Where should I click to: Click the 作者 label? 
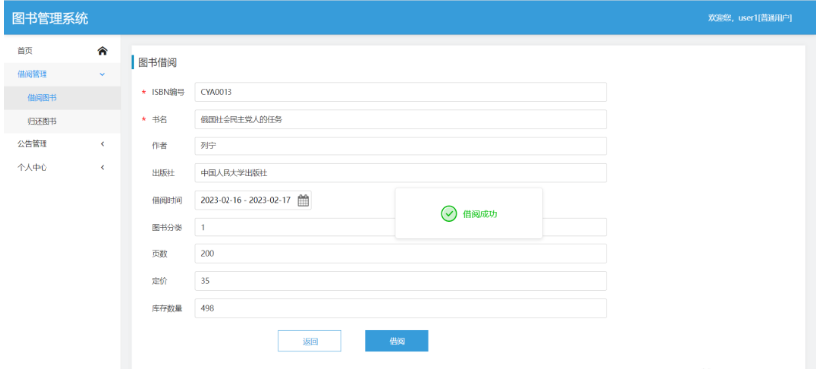click(159, 146)
